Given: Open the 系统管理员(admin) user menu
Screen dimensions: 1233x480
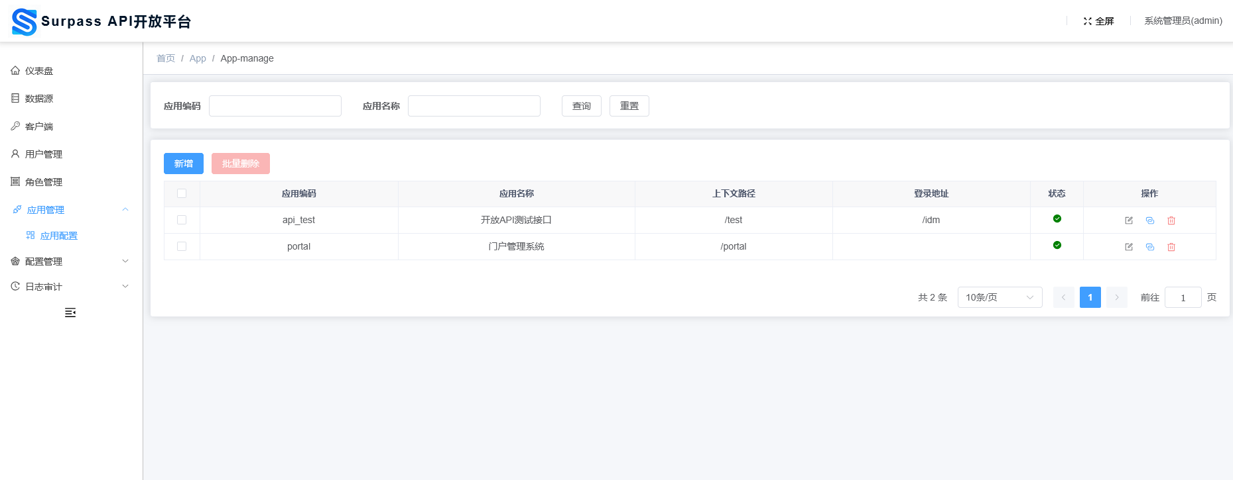Looking at the screenshot, I should [1183, 21].
